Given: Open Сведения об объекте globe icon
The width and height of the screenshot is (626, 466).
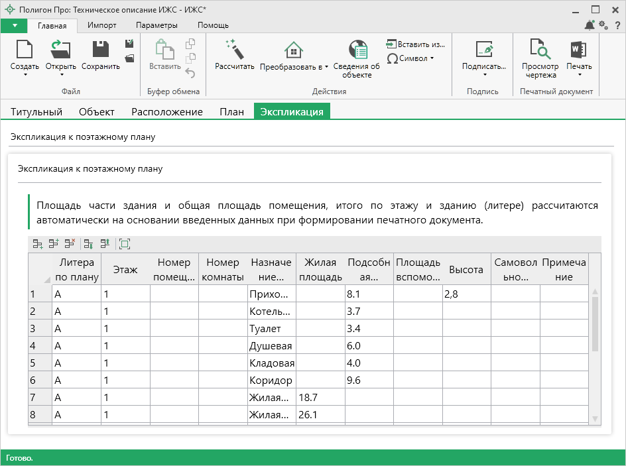Looking at the screenshot, I should tap(357, 50).
